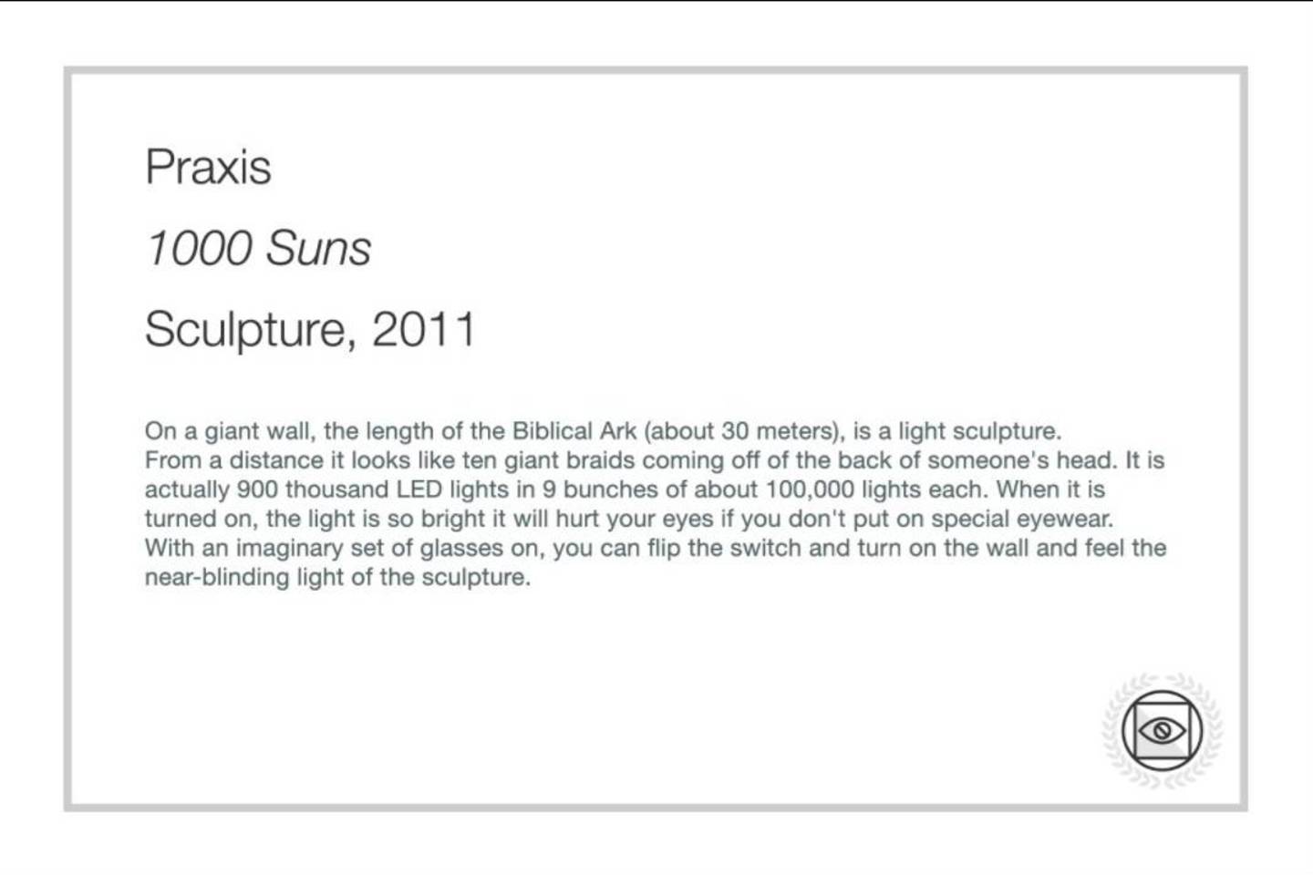
Task: Click the words Biblical Ark
Action: [x=574, y=431]
